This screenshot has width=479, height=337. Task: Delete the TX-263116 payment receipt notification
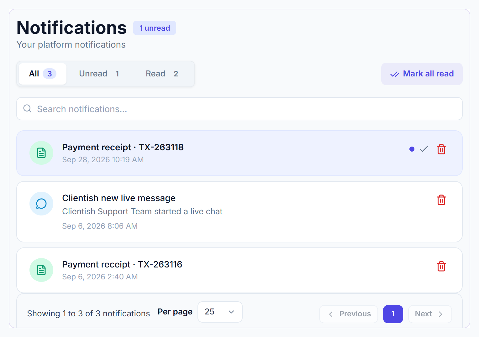pyautogui.click(x=441, y=266)
